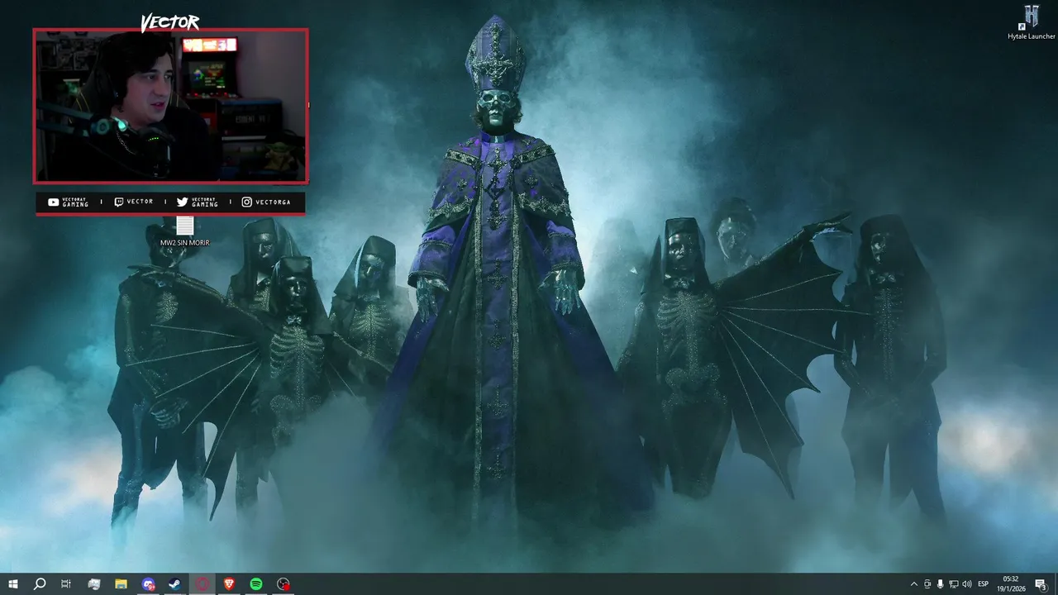Open the network status tray icon
The image size is (1058, 595).
point(954,584)
